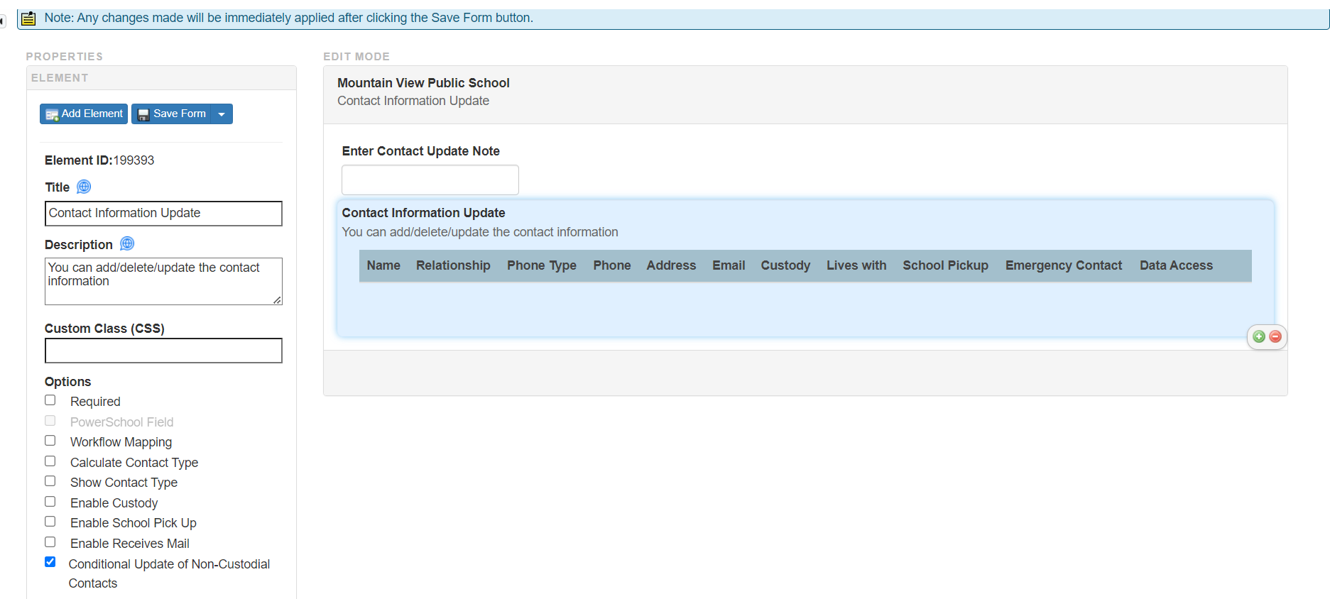The width and height of the screenshot is (1330, 599).
Task: Check the Calculate Contact Type option
Action: click(50, 461)
